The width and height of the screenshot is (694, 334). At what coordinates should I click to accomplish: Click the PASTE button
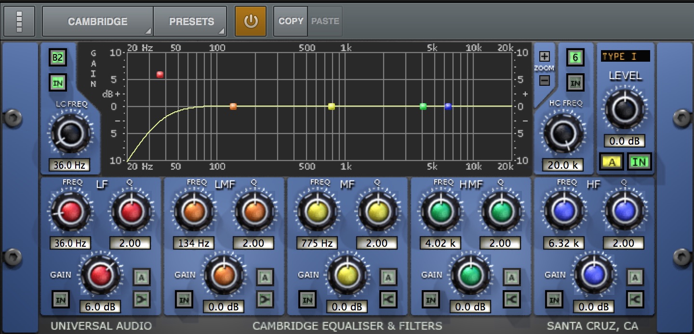pyautogui.click(x=325, y=21)
